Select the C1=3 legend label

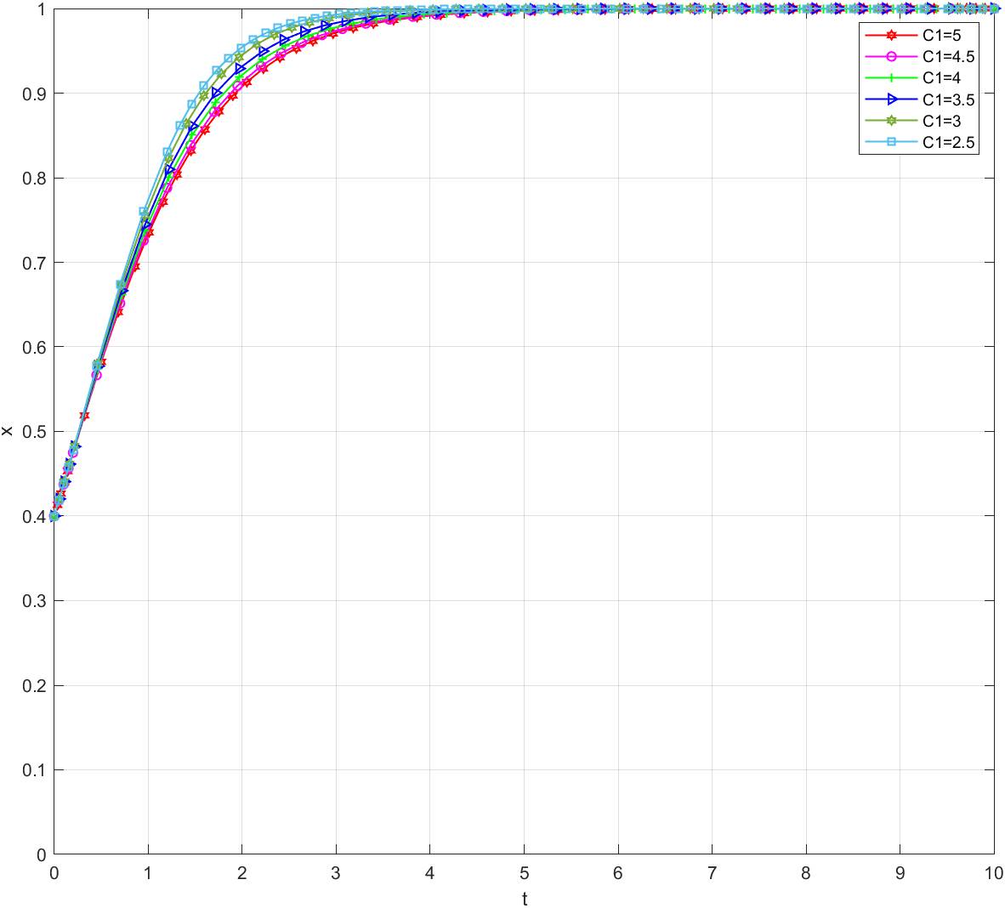[x=942, y=122]
